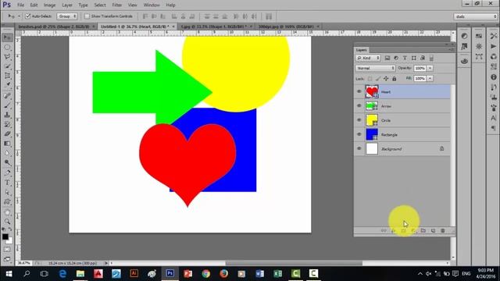Click the Opacity percentage field
The width and height of the screenshot is (500, 281).
pos(420,68)
